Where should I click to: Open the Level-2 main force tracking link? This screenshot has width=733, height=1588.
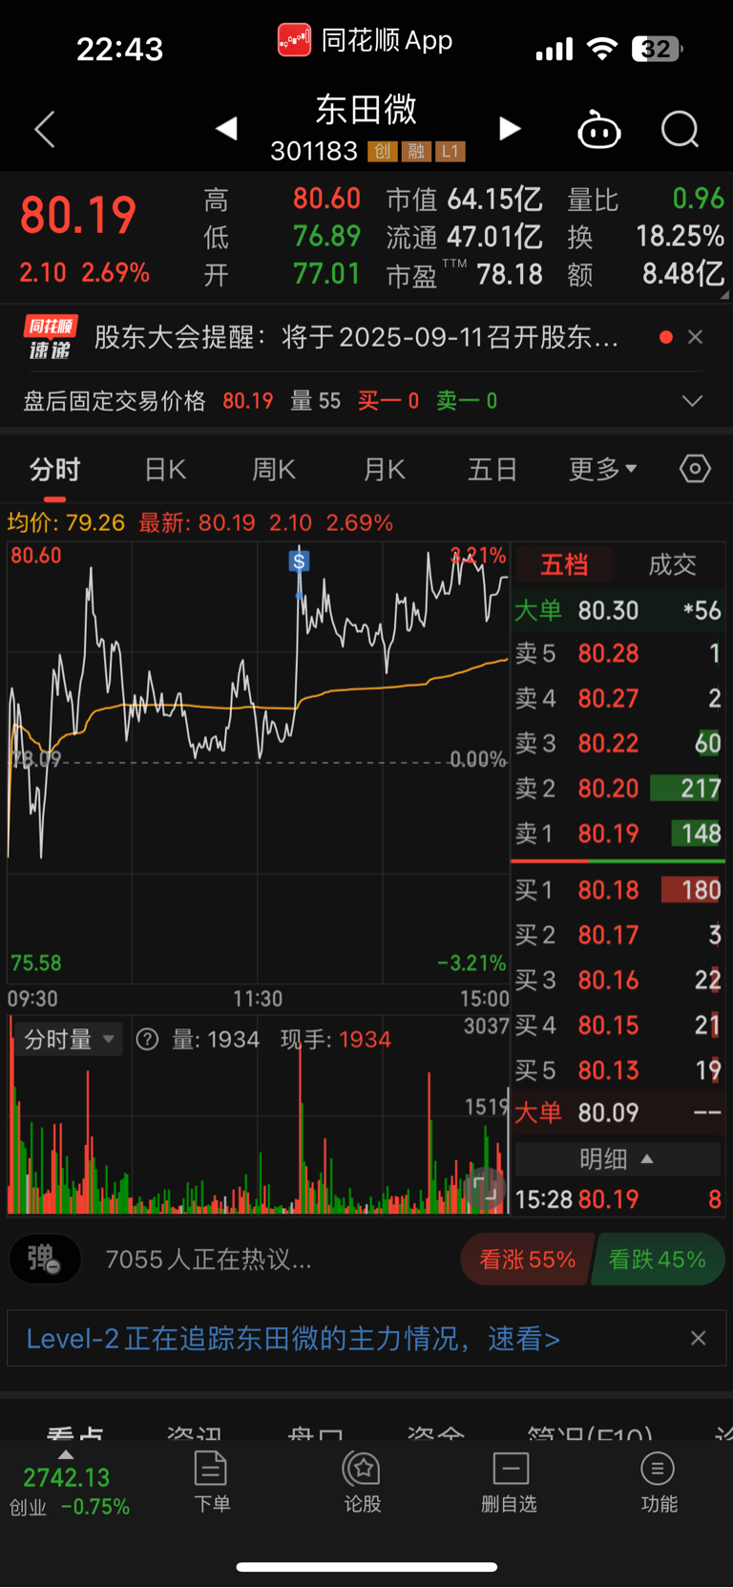[x=293, y=1339]
